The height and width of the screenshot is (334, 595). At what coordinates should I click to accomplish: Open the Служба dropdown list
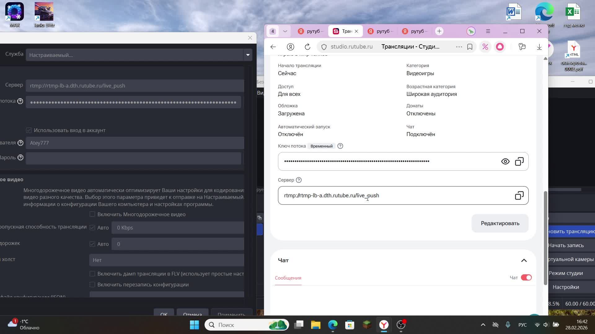coord(248,55)
